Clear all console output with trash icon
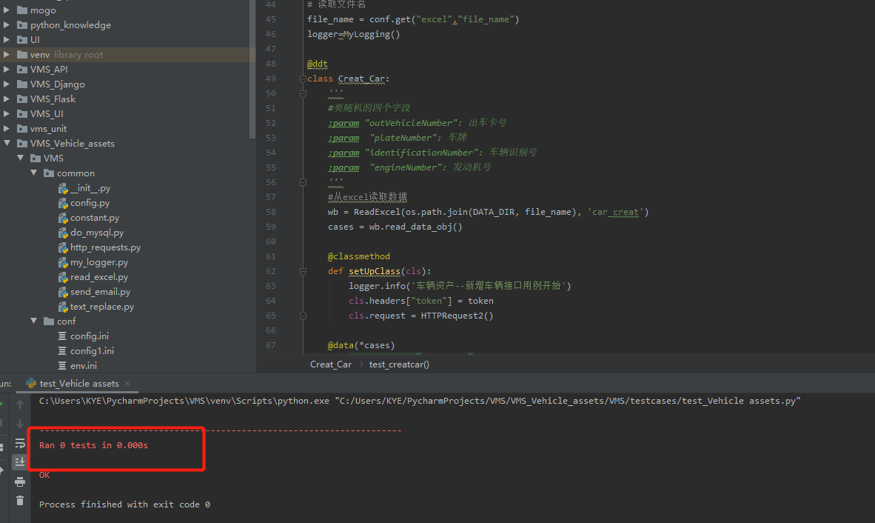 click(20, 501)
